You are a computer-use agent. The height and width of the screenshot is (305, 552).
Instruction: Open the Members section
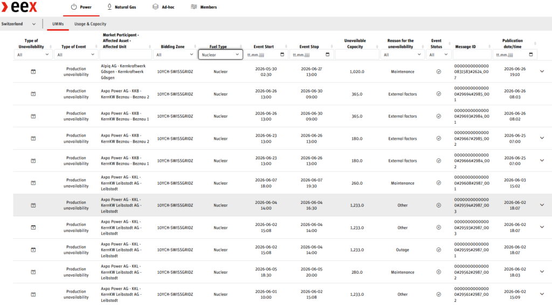tap(204, 7)
